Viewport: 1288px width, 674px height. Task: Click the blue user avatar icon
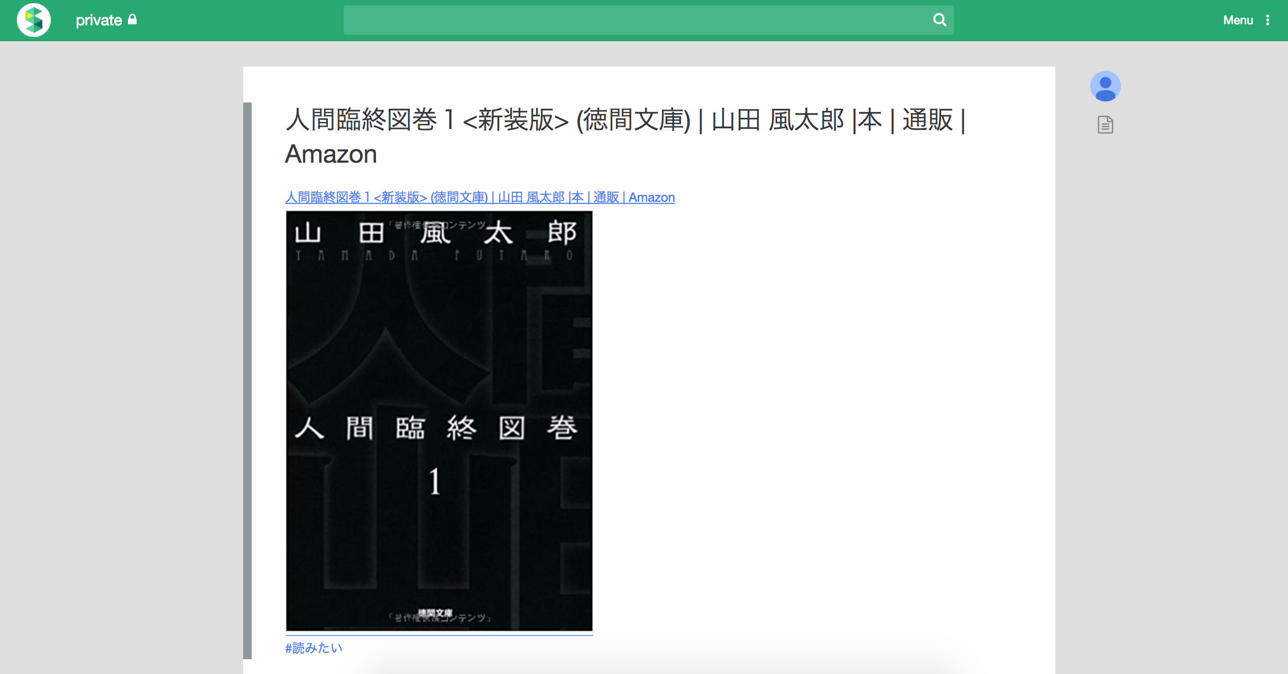tap(1105, 86)
